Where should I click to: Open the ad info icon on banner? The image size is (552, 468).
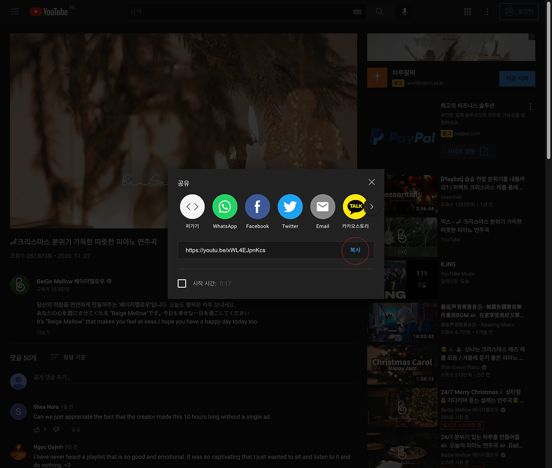(532, 37)
